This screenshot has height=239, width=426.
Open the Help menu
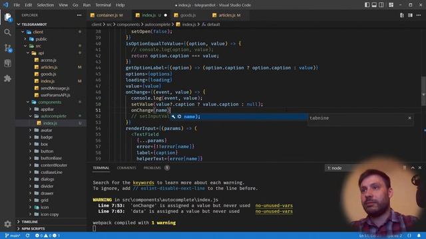tap(120, 5)
